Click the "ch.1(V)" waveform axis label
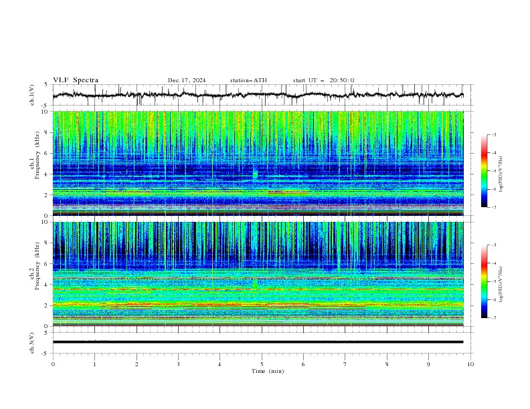This screenshot has width=530, height=409. [31, 95]
